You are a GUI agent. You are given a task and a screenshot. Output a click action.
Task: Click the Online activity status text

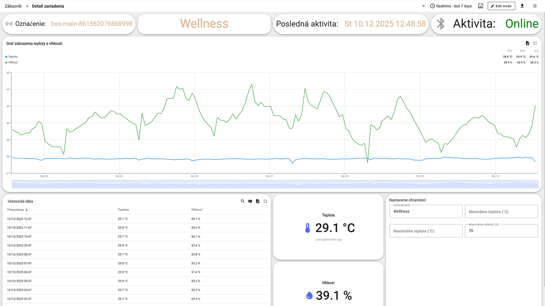[x=522, y=24]
